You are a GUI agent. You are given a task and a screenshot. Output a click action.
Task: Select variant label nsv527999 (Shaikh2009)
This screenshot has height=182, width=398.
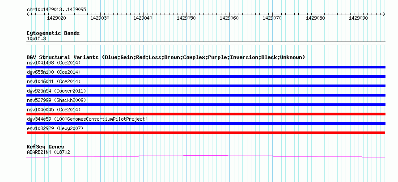click(56, 100)
